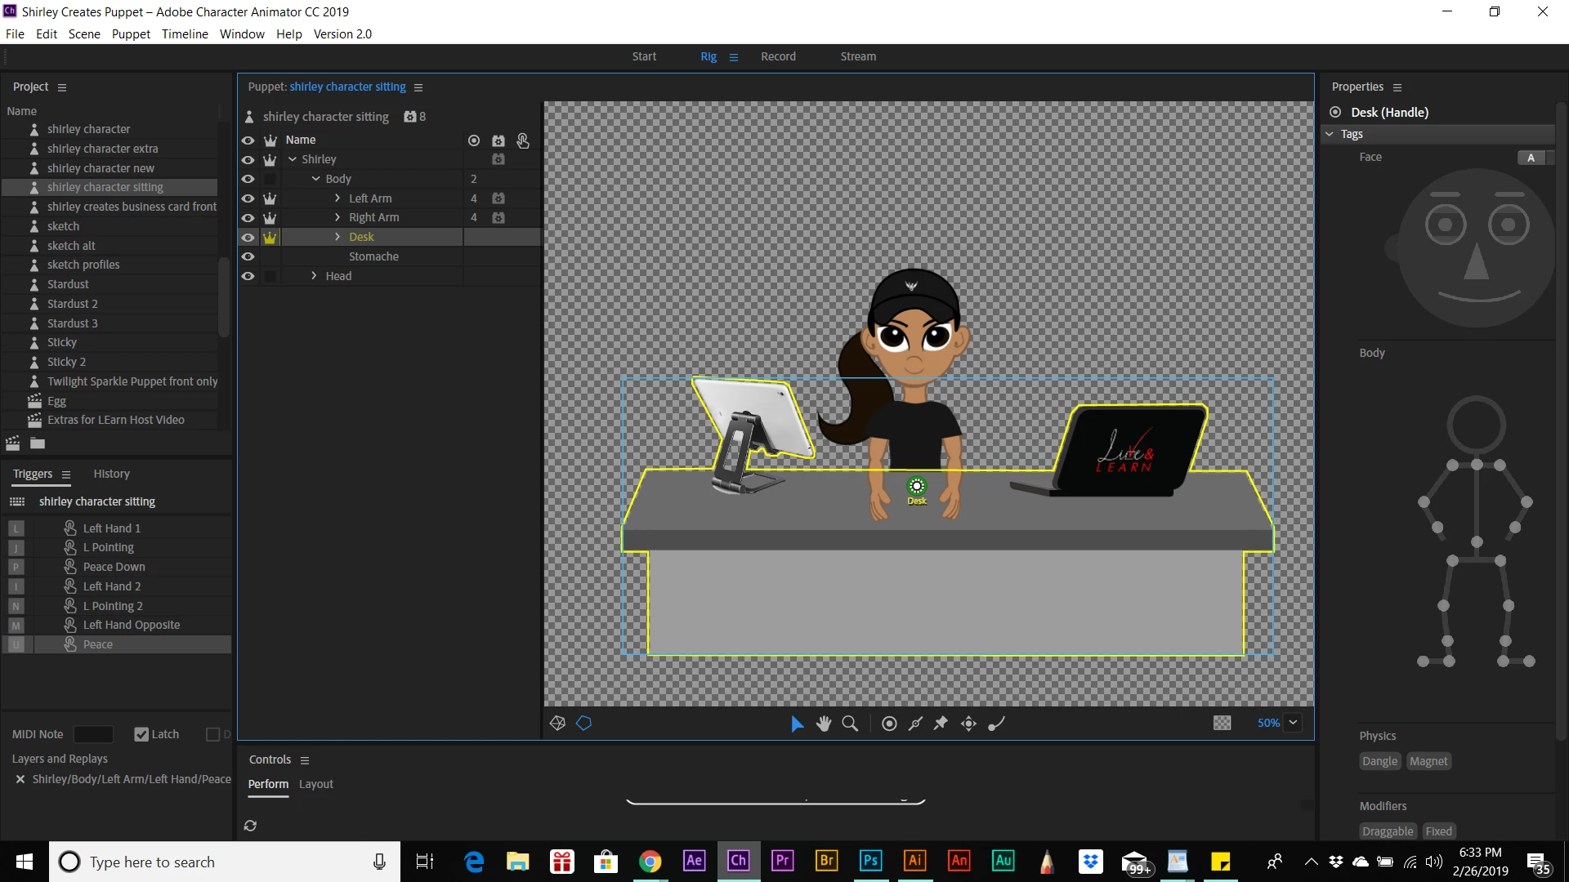Click the Dangle physics tag button

[x=1379, y=761]
